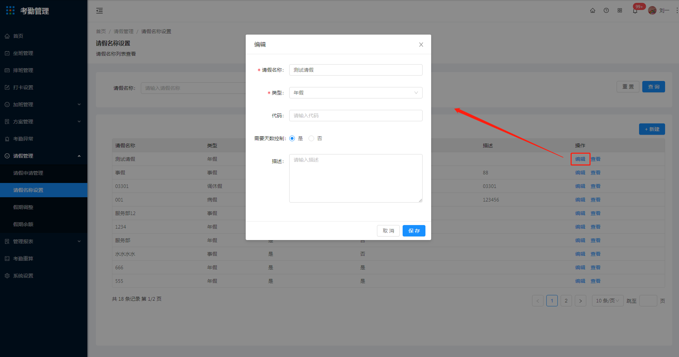Collapse the 请假管理 submenu chevron
This screenshot has width=679, height=357.
79,156
